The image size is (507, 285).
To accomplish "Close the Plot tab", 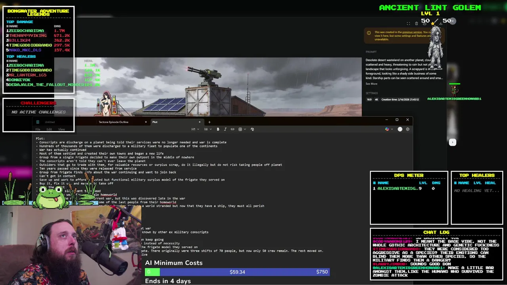I will [200, 122].
